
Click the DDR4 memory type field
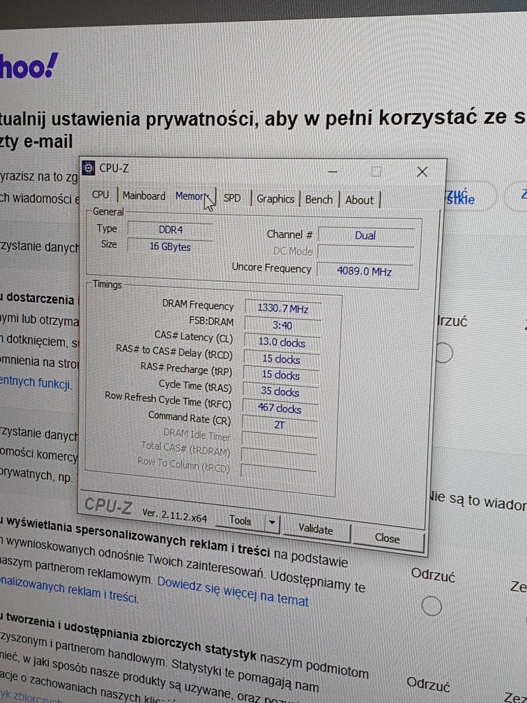(170, 229)
